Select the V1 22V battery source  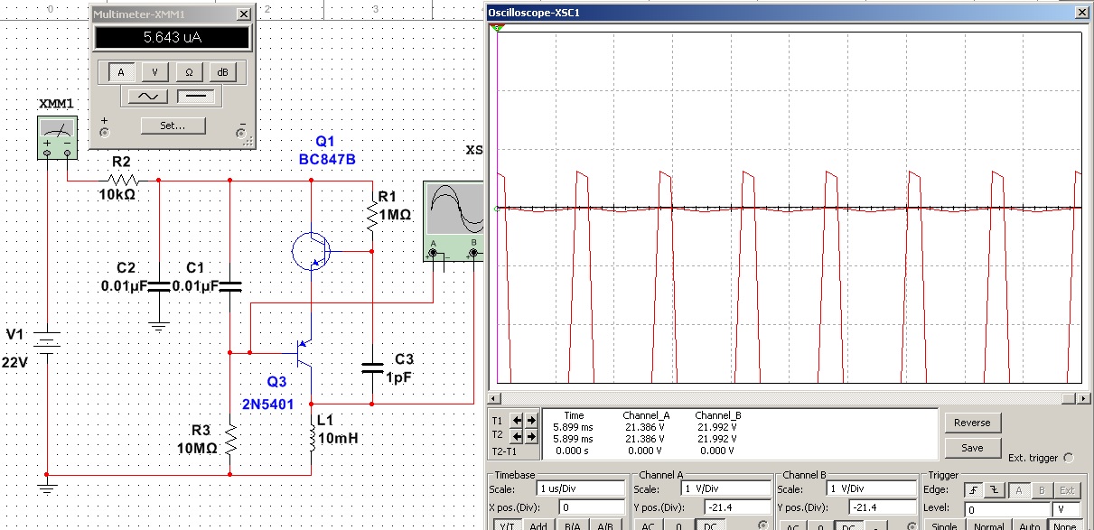point(47,344)
